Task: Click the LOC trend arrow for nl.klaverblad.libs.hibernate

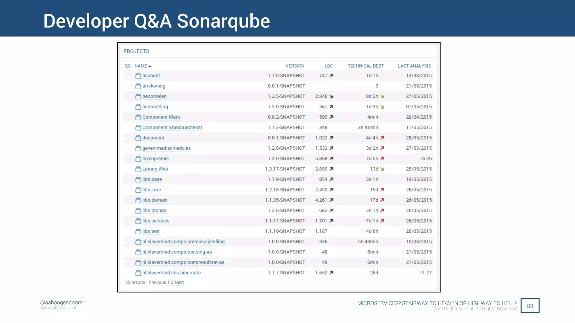Action: click(331, 273)
